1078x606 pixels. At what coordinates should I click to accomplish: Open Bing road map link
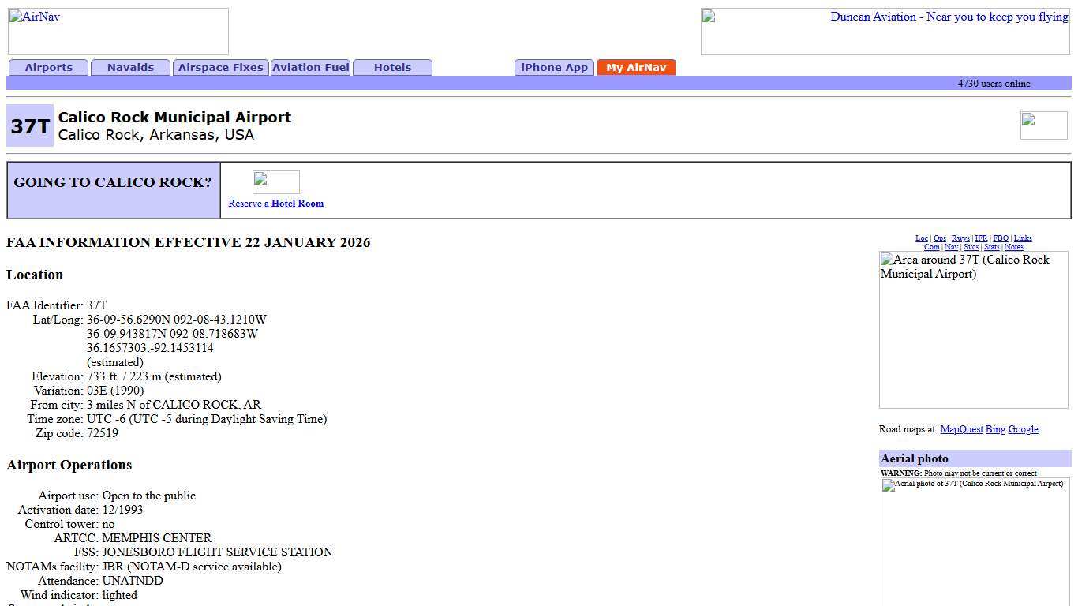995,429
